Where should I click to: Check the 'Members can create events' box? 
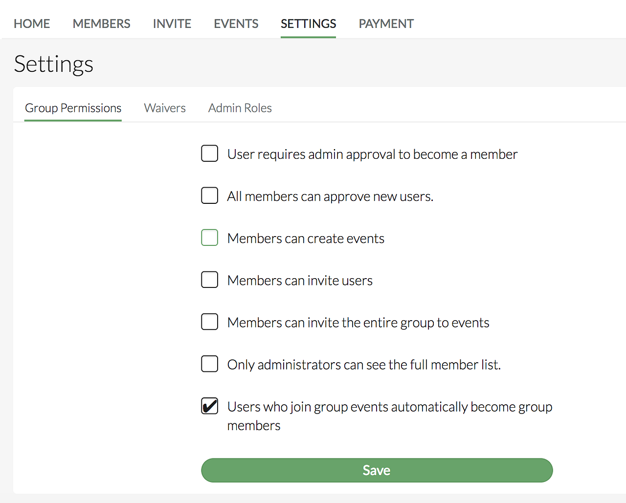209,238
